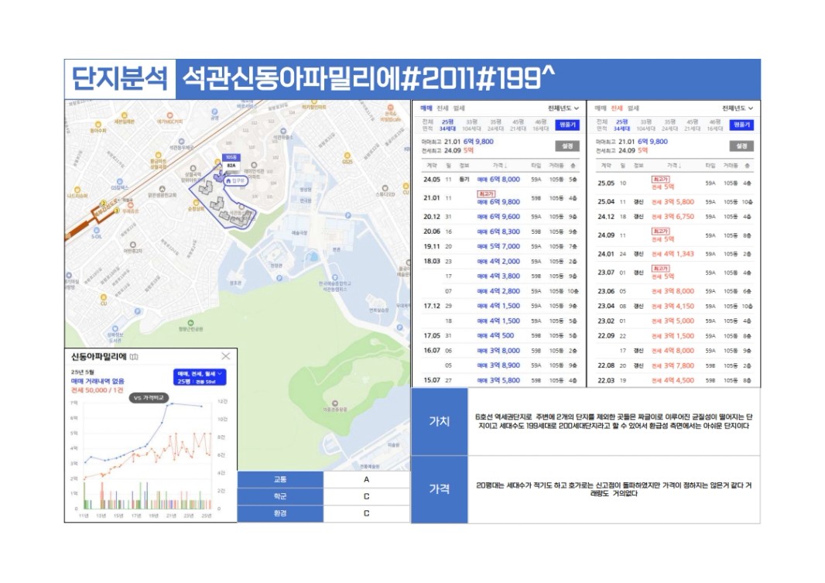The width and height of the screenshot is (825, 583).
Task: Click the S-OIL gas station map marker
Action: click(96, 232)
